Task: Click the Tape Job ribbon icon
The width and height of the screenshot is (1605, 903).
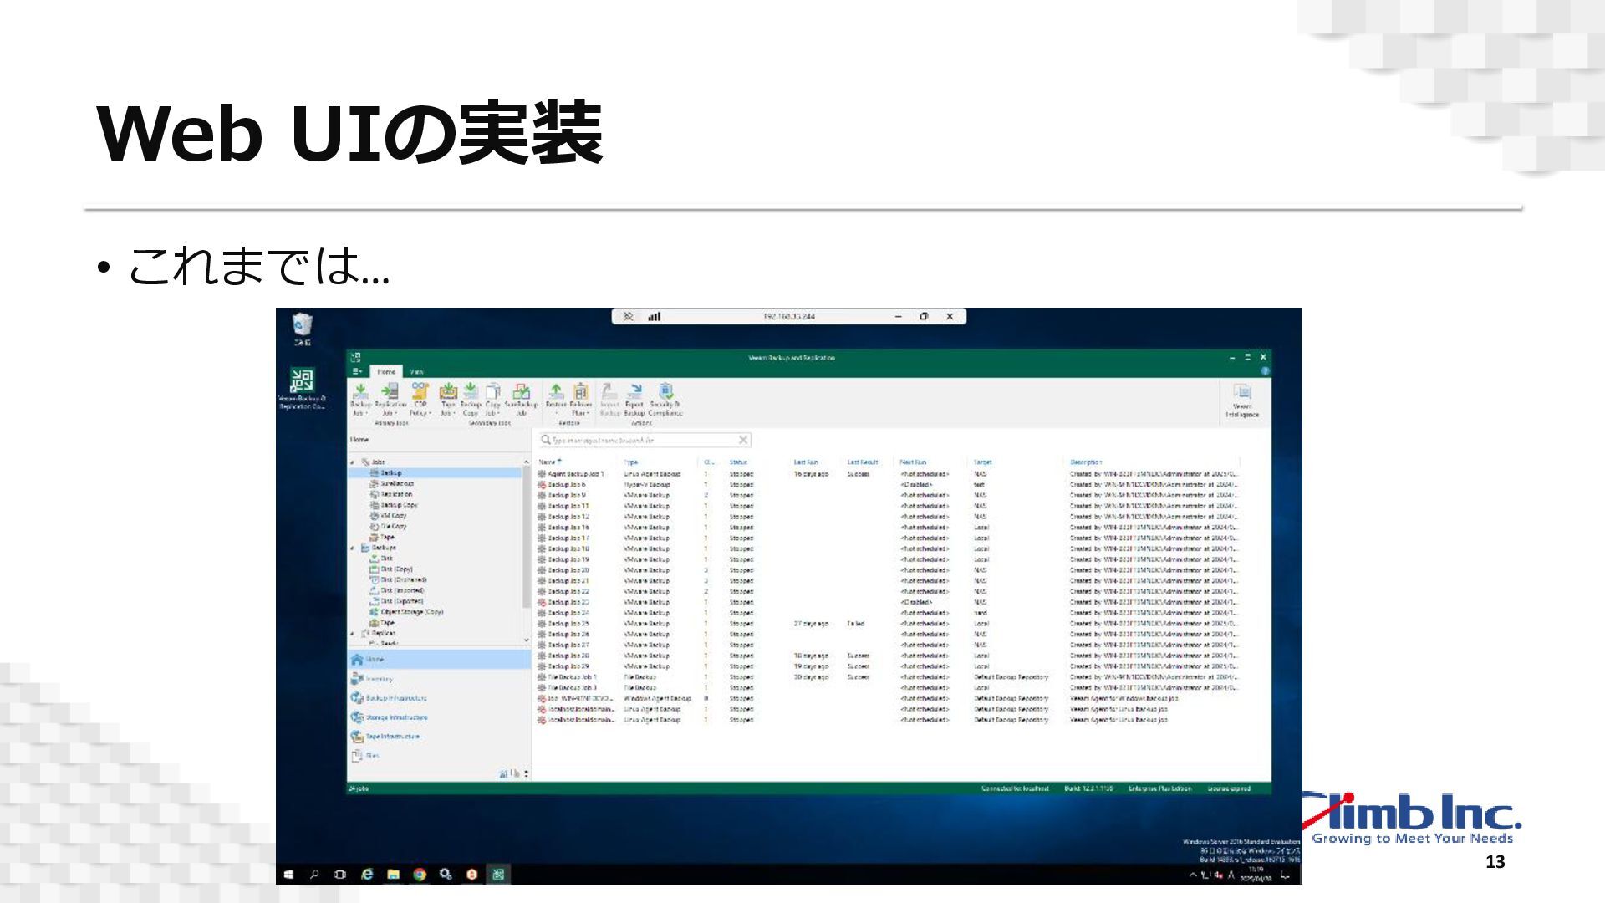Action: [448, 392]
